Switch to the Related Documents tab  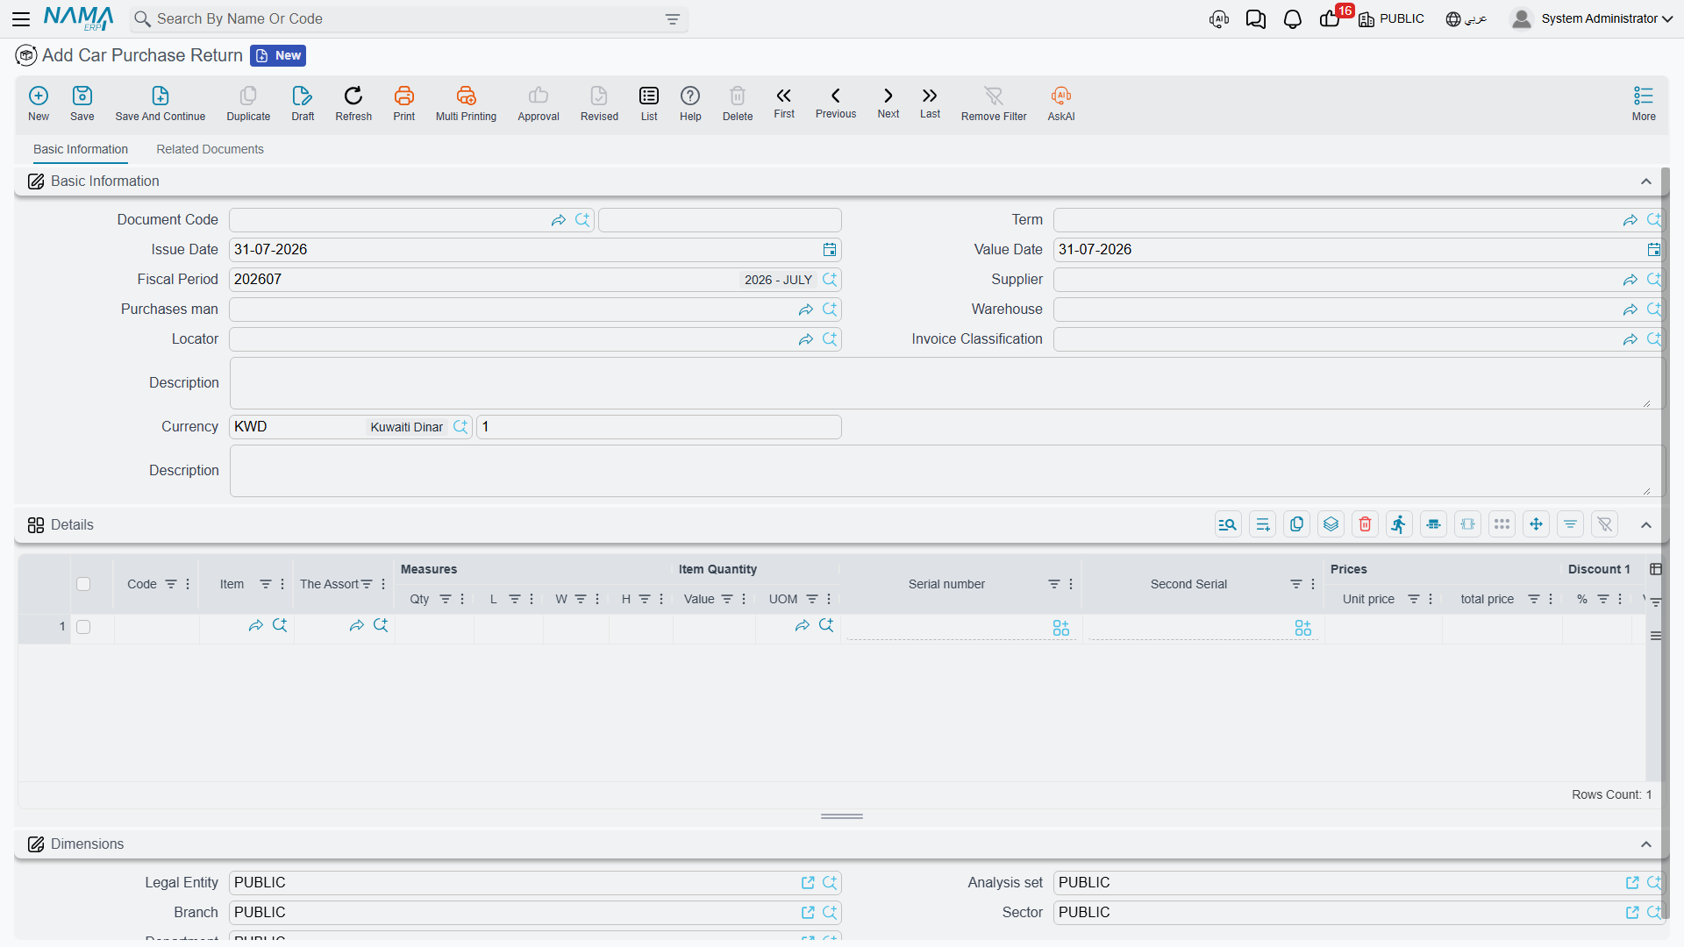pyautogui.click(x=210, y=149)
